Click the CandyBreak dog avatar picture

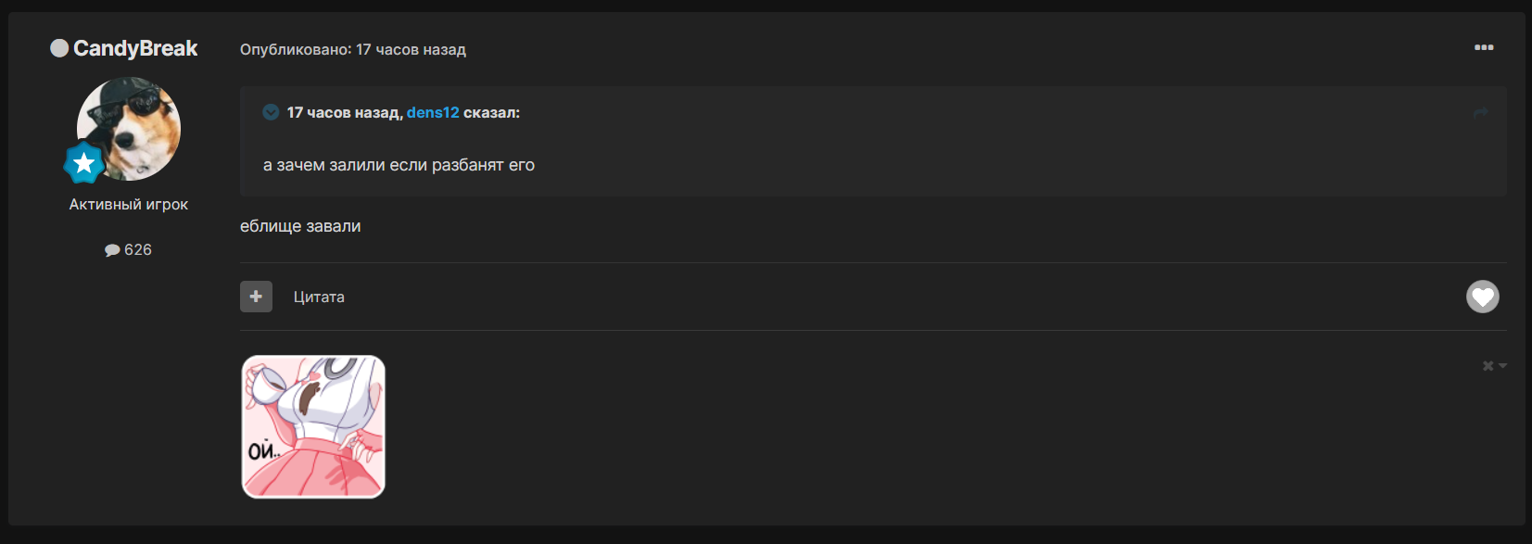129,129
